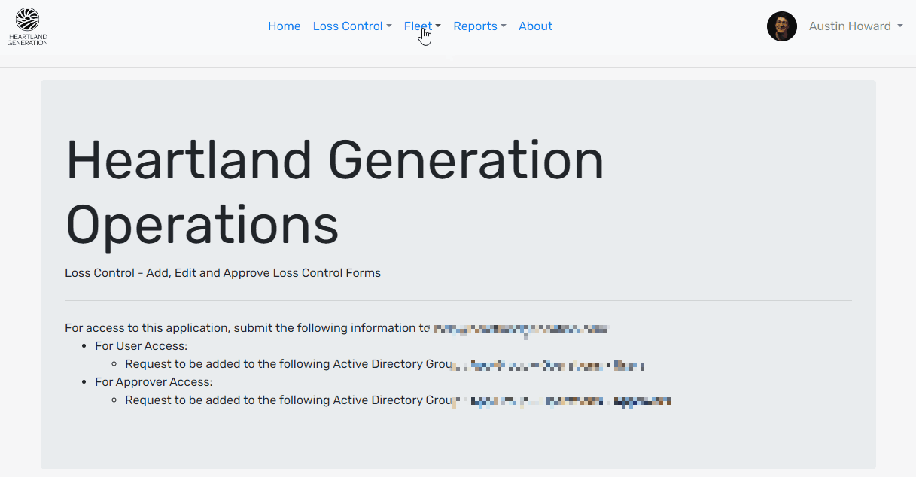This screenshot has height=477, width=916.
Task: Go to the Home page
Action: pyautogui.click(x=284, y=26)
